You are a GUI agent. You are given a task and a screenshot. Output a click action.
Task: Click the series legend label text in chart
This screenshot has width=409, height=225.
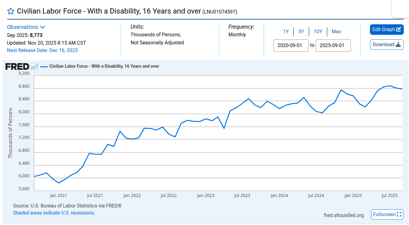pos(104,66)
